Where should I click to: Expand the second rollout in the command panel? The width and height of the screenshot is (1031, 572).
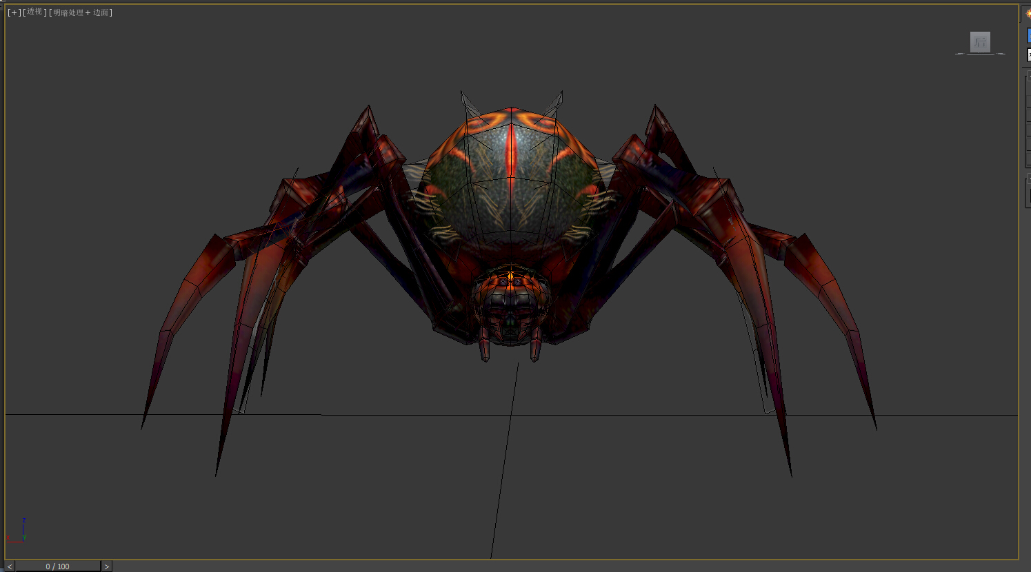[x=1028, y=181]
